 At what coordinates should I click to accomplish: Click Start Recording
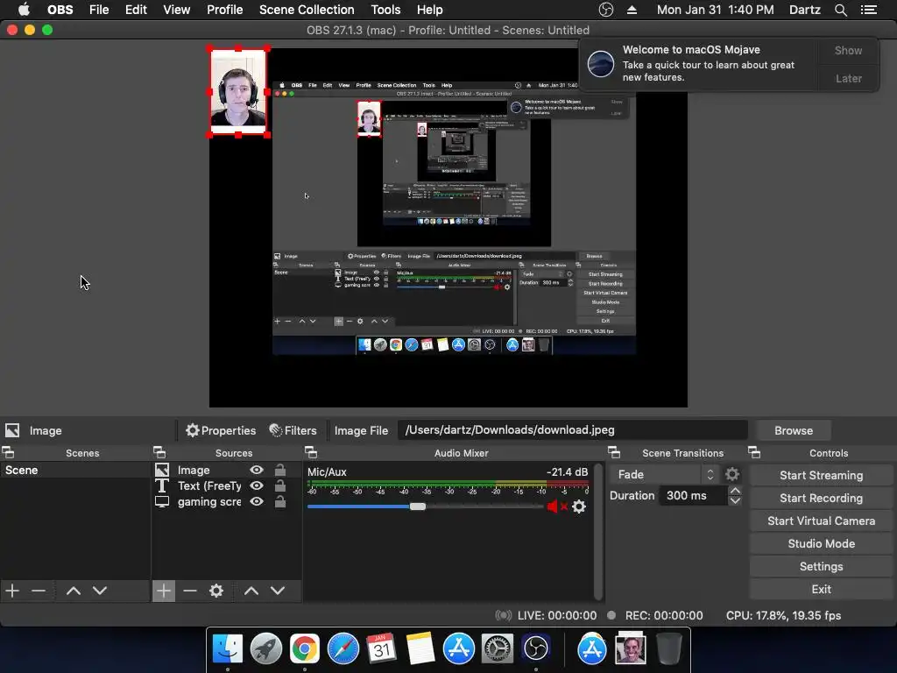click(821, 499)
